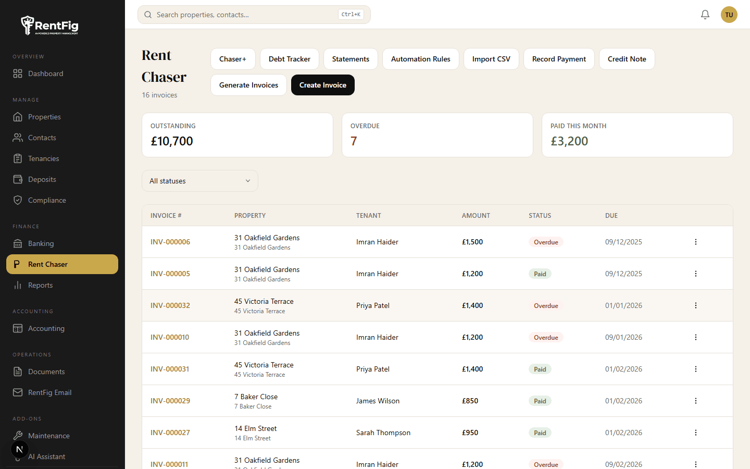Viewport: 750px width, 469px height.
Task: Navigate to Tenancies in sidebar
Action: pyautogui.click(x=43, y=158)
